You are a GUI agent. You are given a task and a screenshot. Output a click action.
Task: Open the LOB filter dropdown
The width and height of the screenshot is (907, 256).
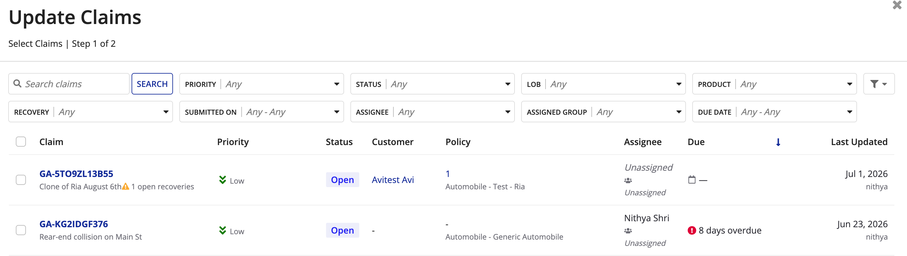coord(603,84)
